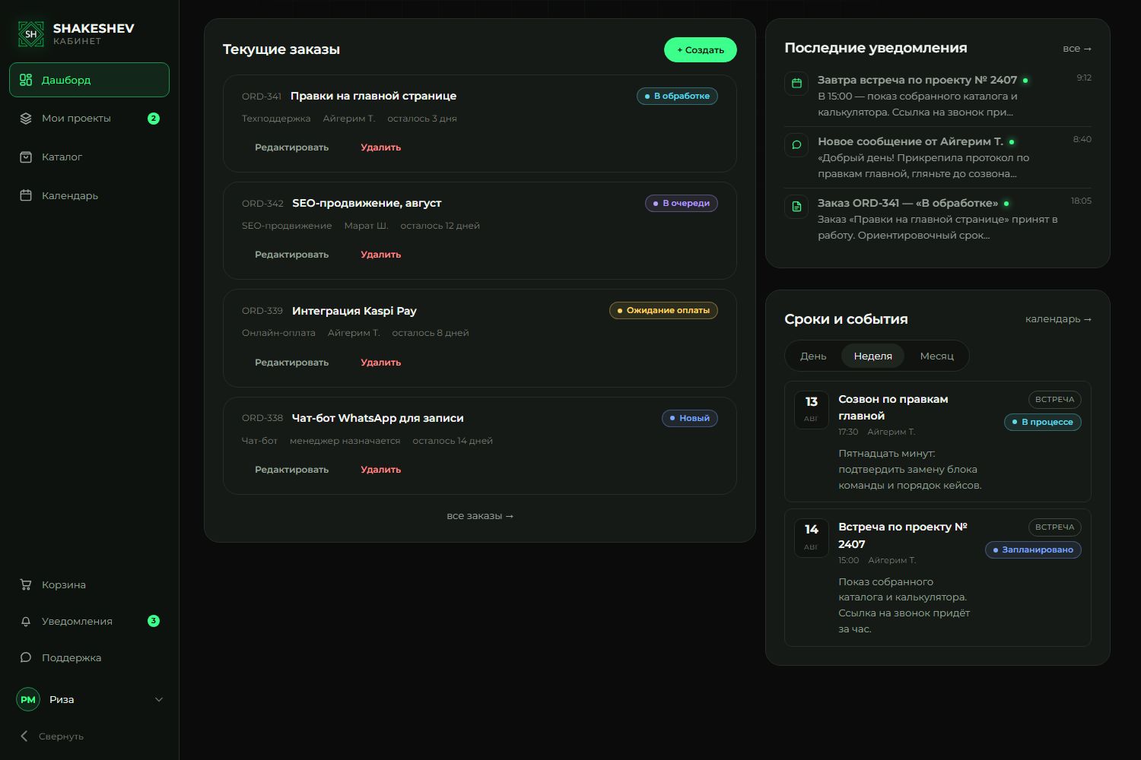This screenshot has width=1141, height=760.
Task: Expand the Риза user menu chevron
Action: [x=159, y=699]
